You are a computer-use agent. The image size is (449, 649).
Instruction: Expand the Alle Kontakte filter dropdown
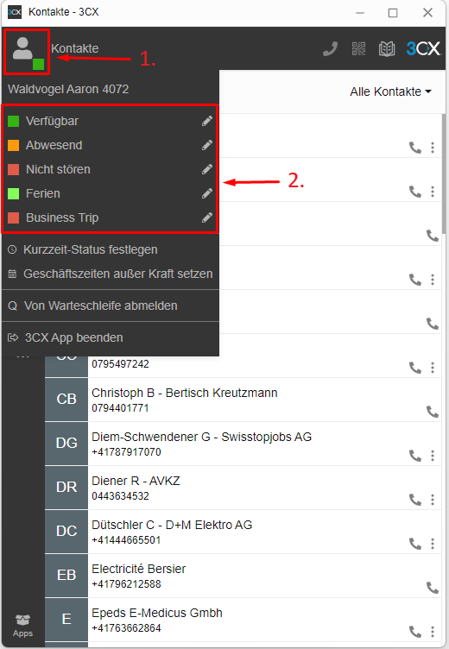(x=390, y=91)
